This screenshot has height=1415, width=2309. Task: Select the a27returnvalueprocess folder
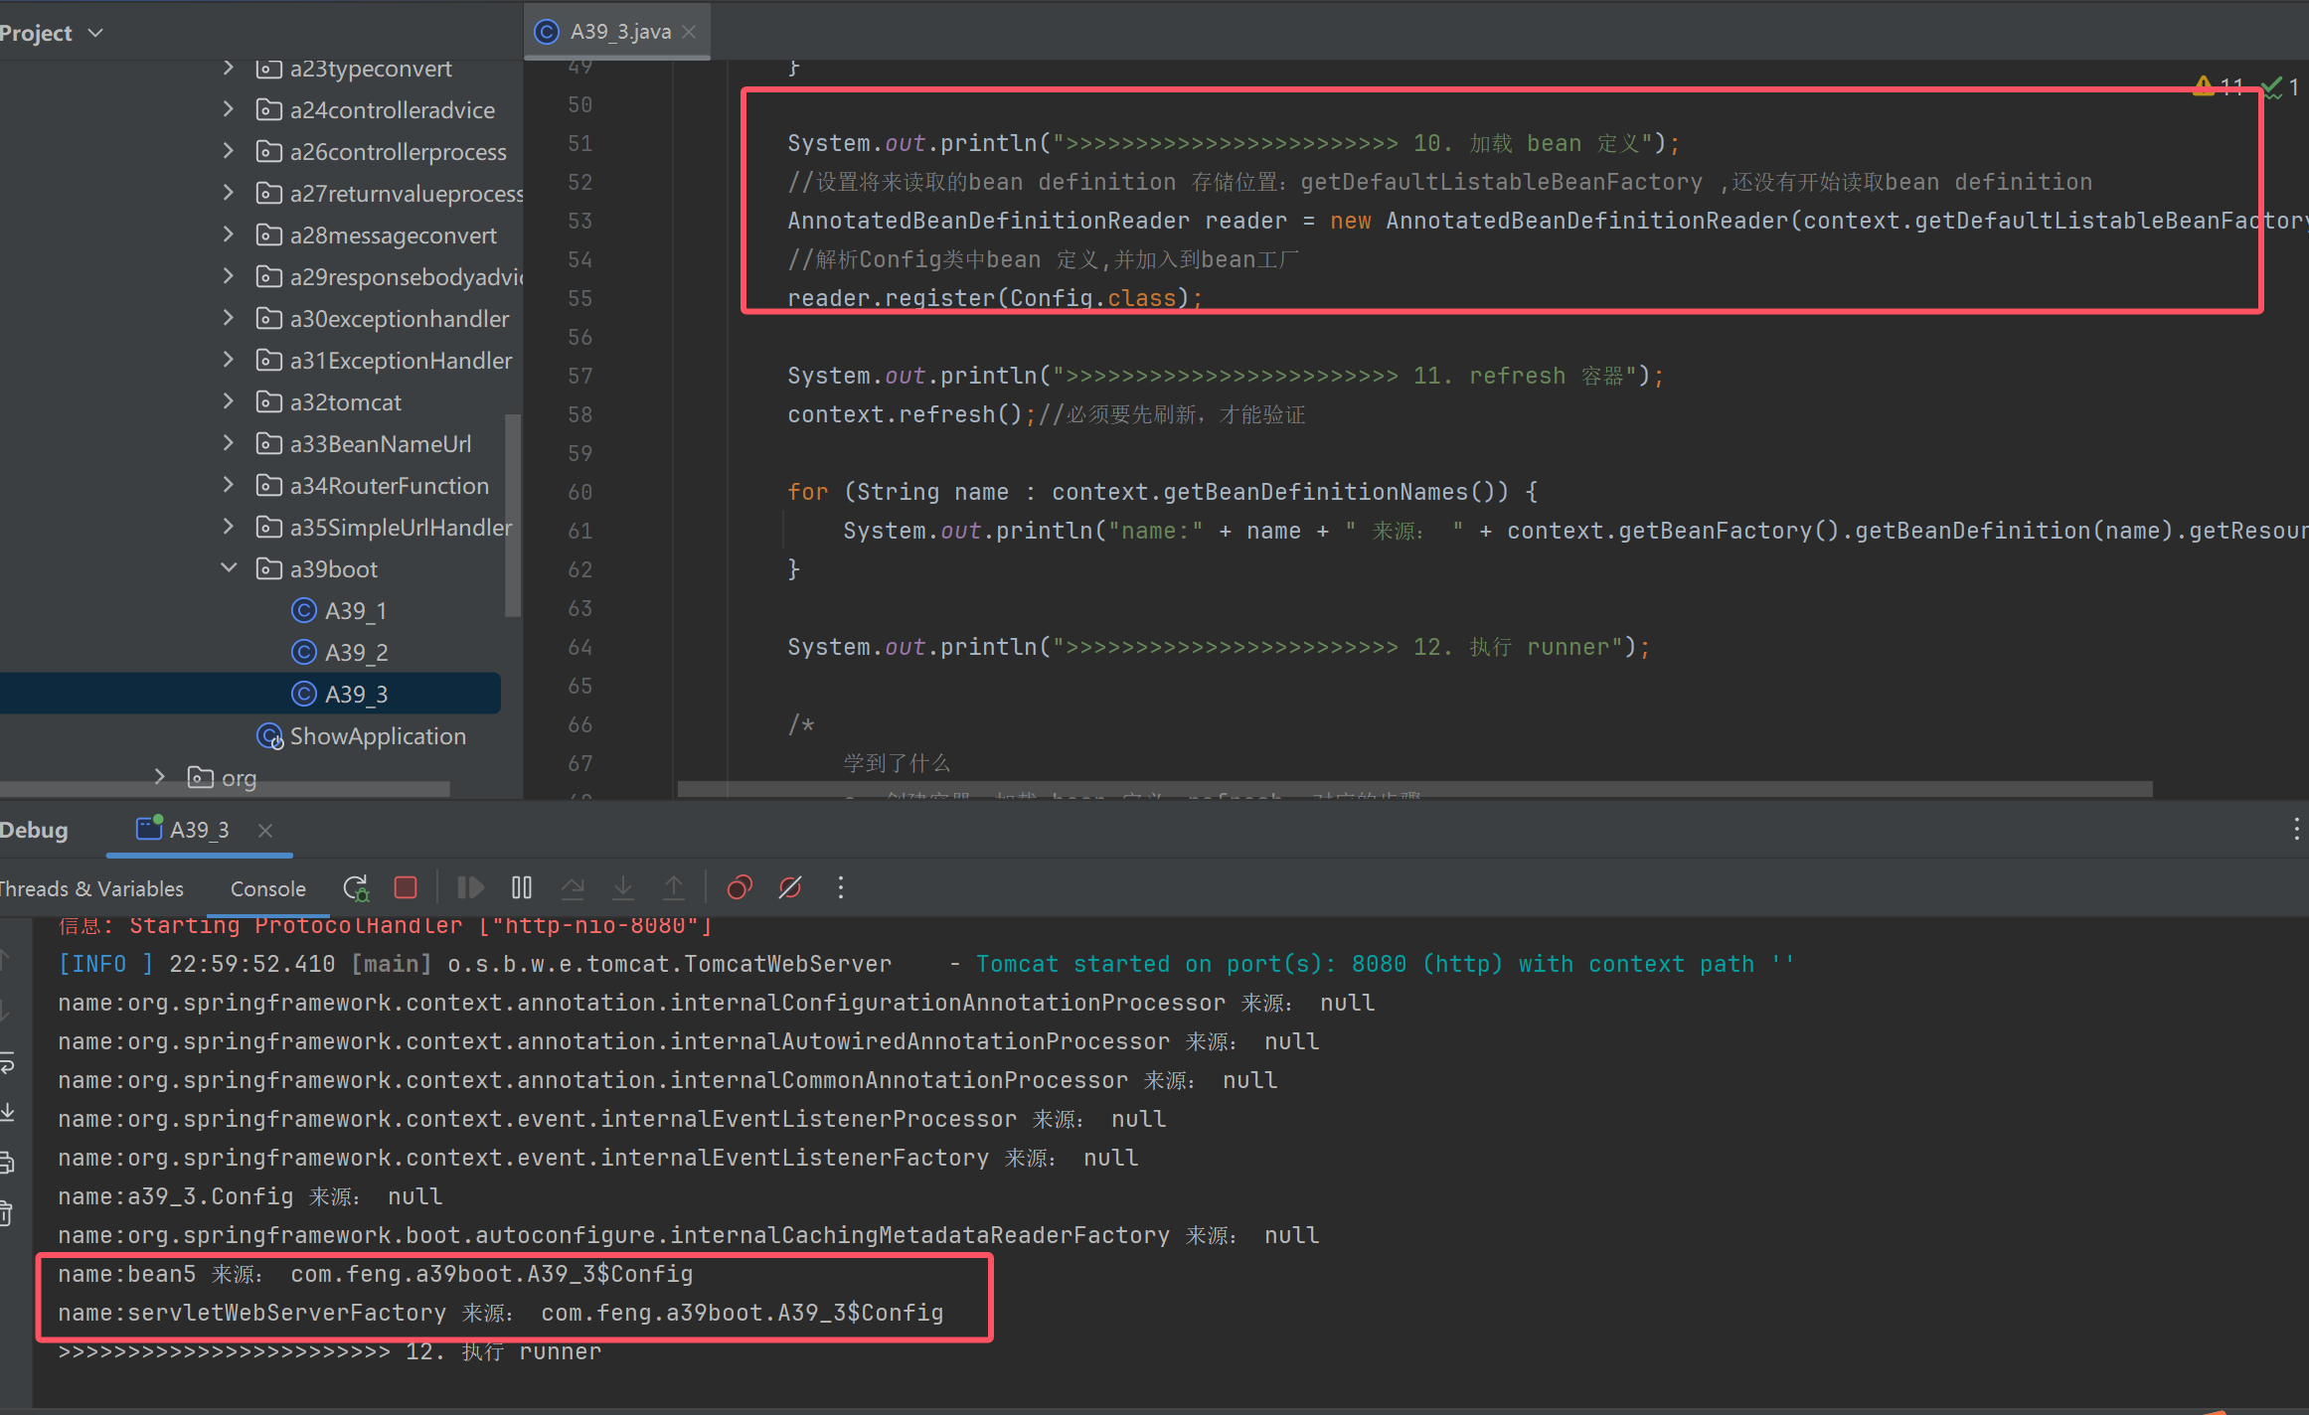(x=390, y=193)
